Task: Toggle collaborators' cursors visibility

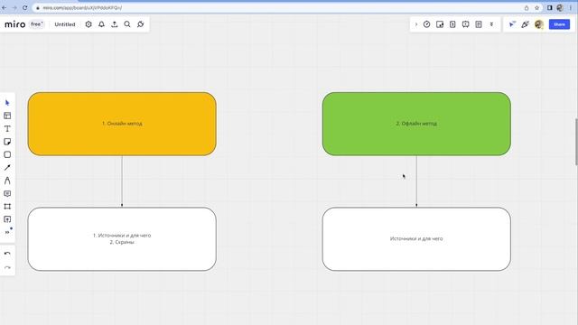Action: tap(512, 24)
